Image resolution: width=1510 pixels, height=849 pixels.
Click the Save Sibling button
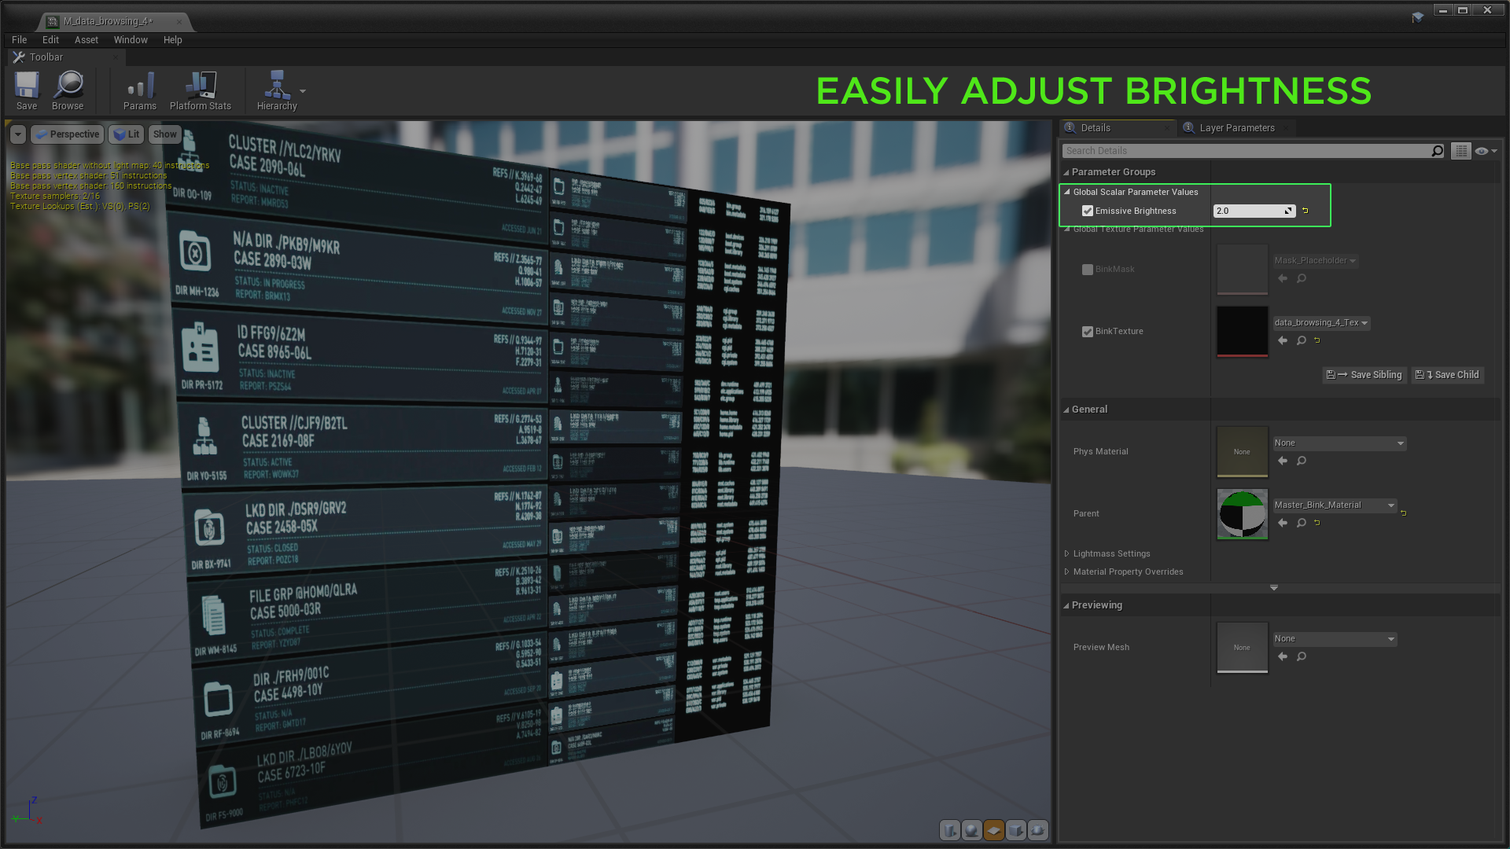point(1365,375)
